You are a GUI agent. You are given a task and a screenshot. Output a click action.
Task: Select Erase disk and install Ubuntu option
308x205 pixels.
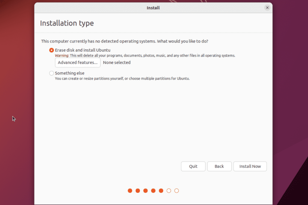click(51, 50)
